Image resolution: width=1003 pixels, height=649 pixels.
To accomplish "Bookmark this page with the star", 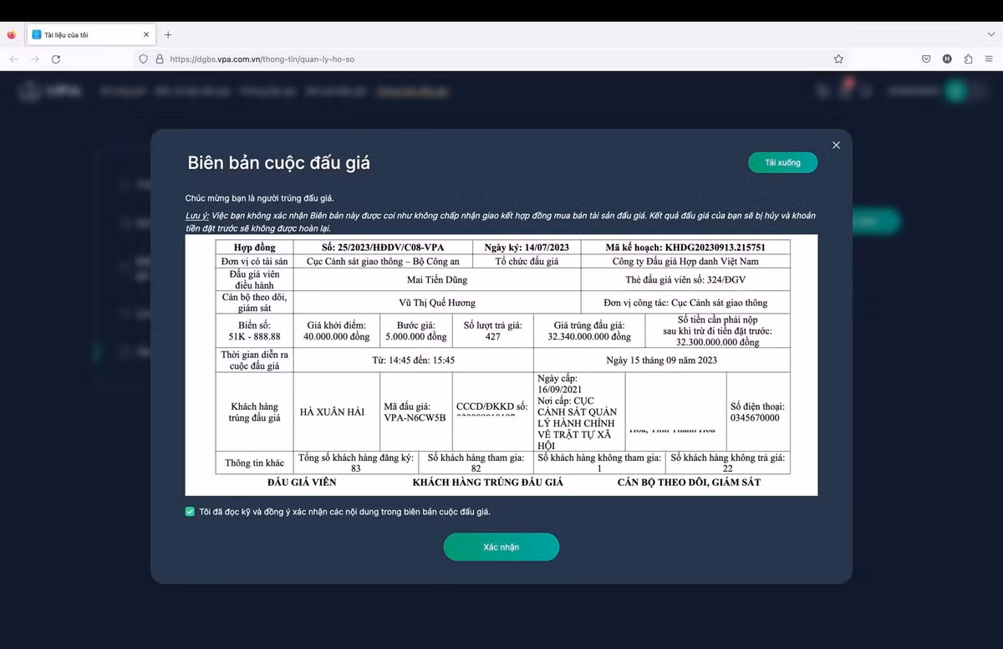I will click(x=838, y=59).
